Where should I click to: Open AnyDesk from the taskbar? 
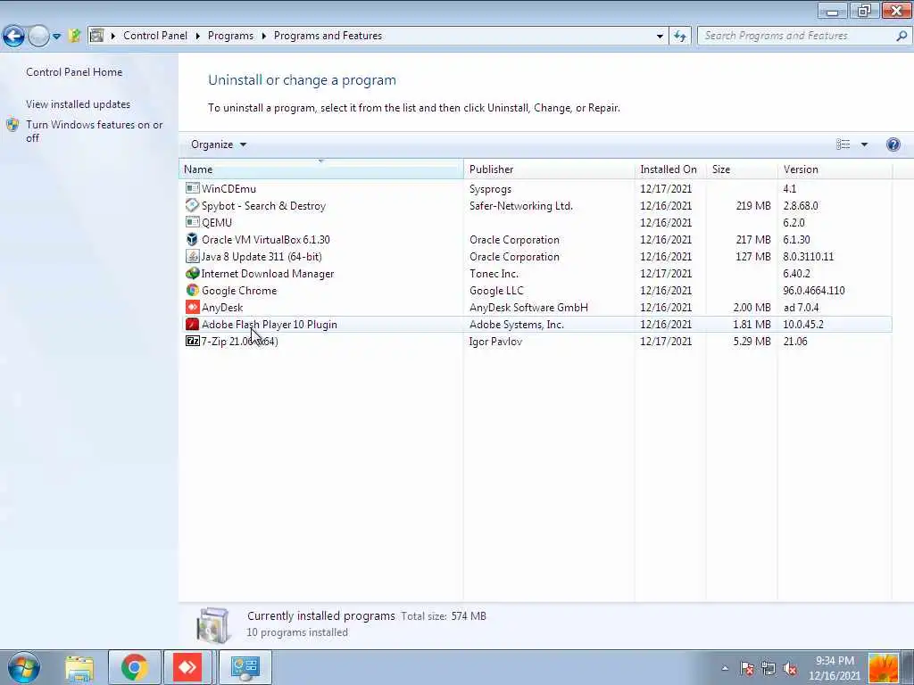point(187,667)
